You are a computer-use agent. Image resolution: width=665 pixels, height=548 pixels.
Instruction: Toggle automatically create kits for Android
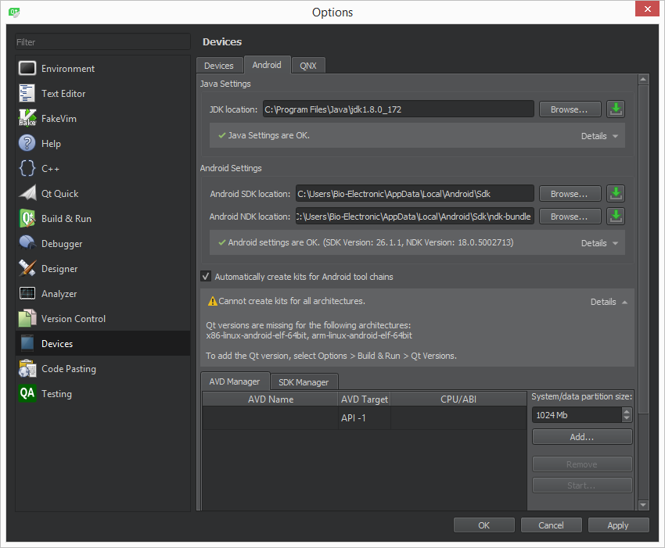(x=207, y=277)
